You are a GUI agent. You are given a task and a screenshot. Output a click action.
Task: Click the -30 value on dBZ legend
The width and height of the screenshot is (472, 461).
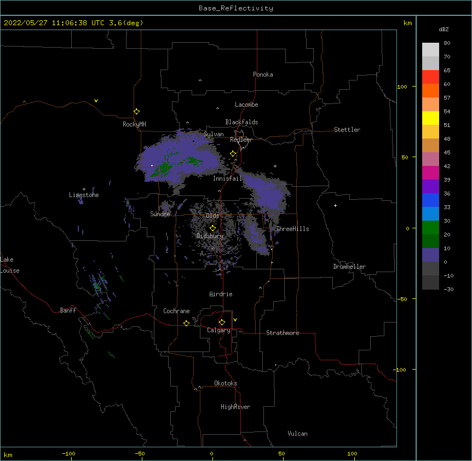point(448,290)
